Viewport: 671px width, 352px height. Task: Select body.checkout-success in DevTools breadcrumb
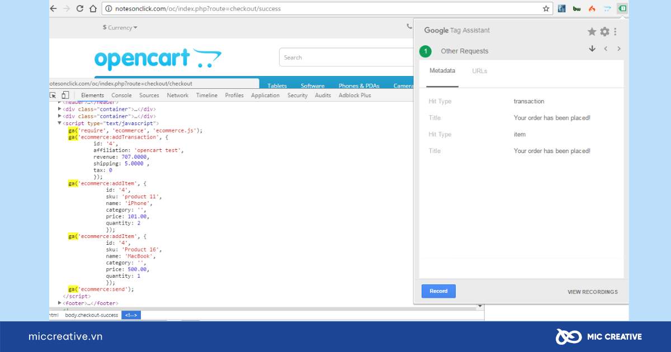point(92,315)
